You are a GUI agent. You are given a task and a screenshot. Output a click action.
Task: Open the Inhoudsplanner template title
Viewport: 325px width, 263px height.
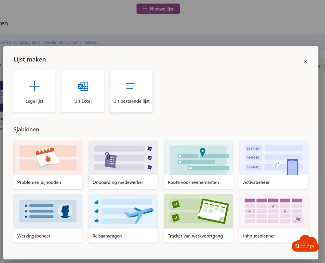[259, 236]
